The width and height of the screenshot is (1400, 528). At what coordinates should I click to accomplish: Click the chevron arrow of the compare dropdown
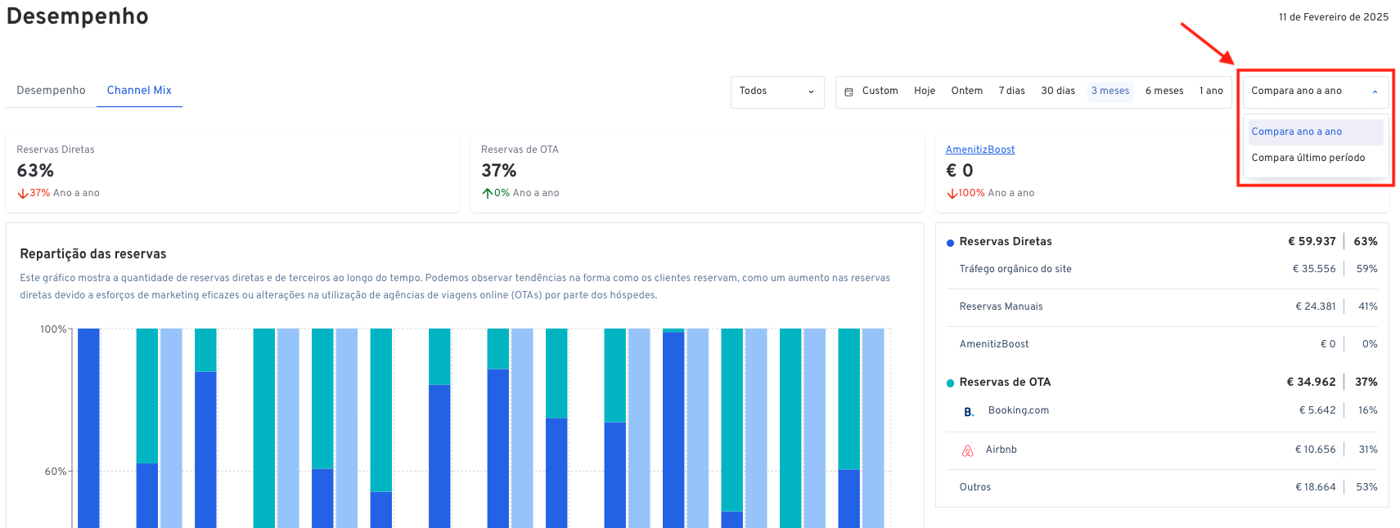point(1375,92)
